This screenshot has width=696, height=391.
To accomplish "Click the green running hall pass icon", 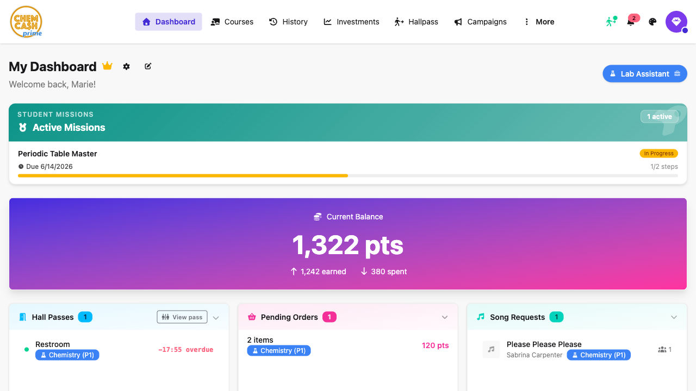I will click(x=611, y=22).
